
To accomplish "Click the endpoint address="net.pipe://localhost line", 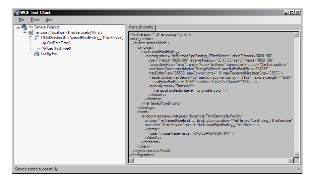I will coord(192,116).
